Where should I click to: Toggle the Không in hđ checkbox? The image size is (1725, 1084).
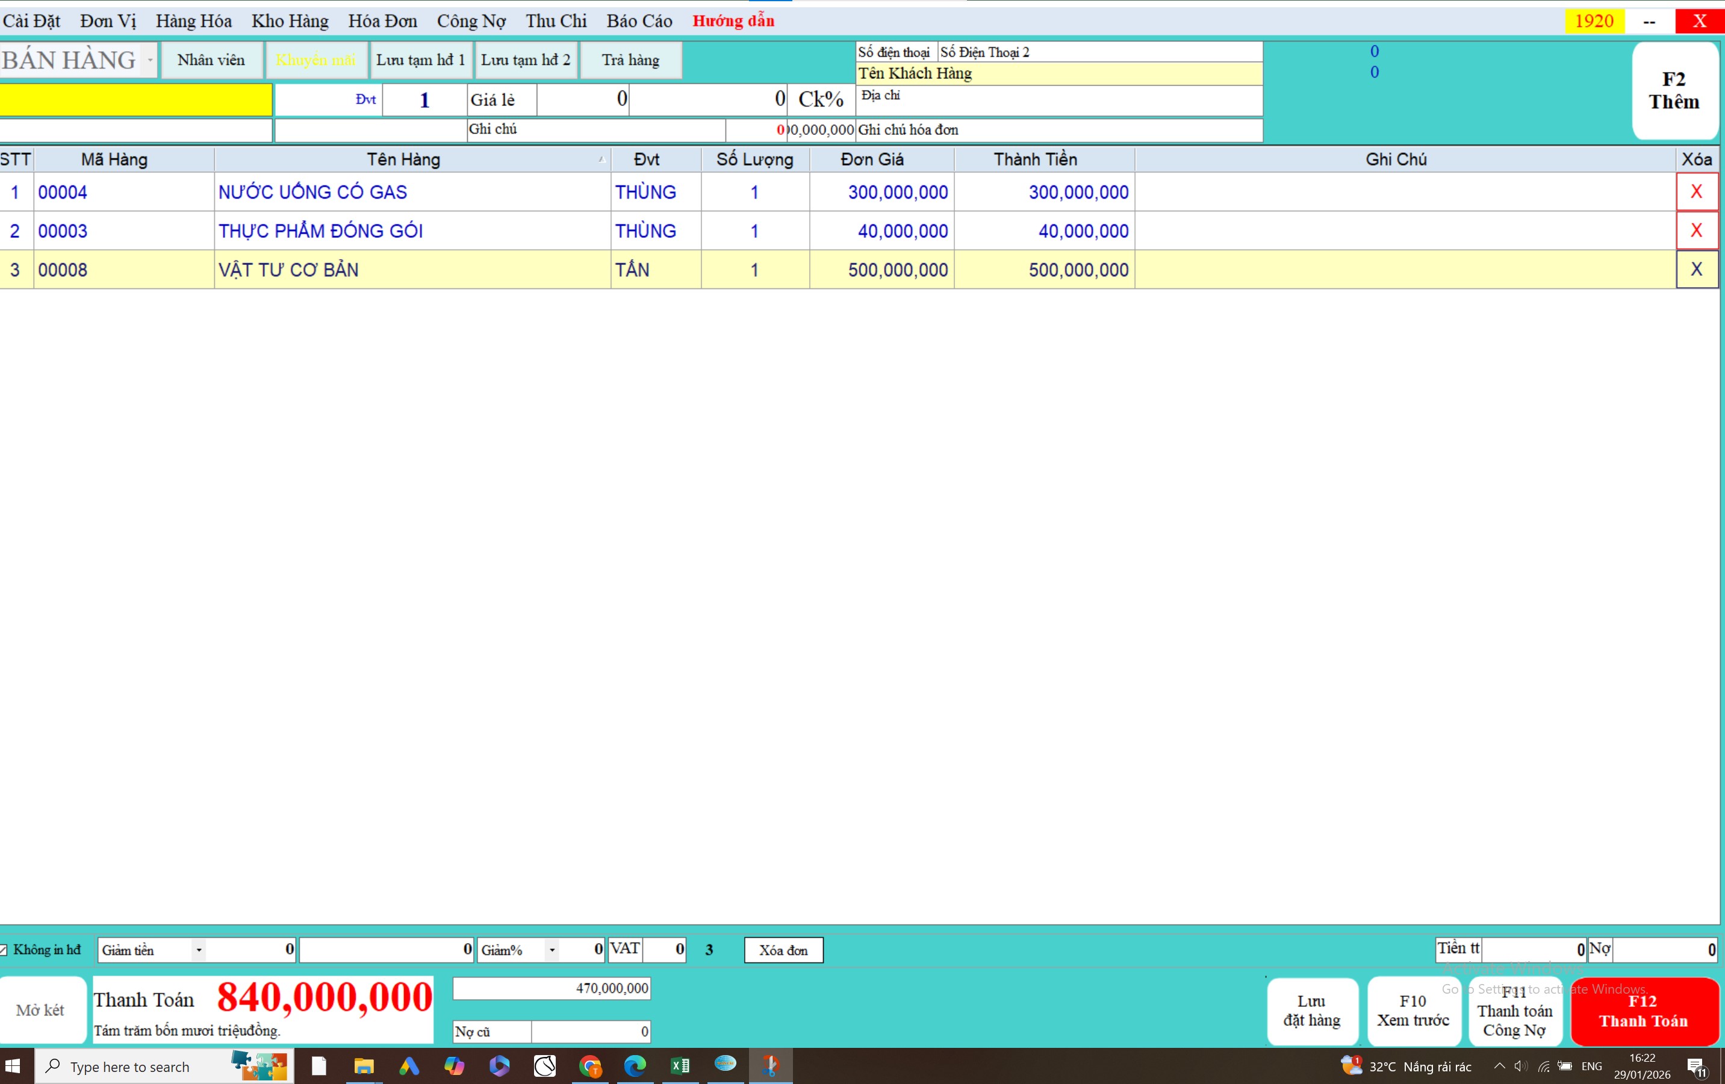[4, 950]
